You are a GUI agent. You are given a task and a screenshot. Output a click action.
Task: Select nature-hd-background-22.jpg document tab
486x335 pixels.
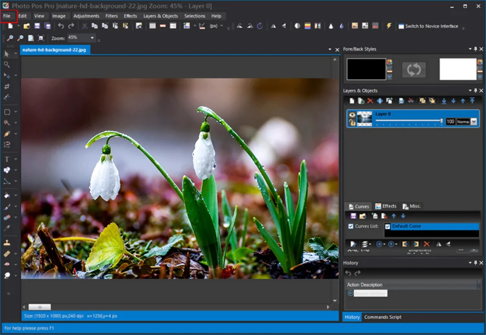pos(55,50)
